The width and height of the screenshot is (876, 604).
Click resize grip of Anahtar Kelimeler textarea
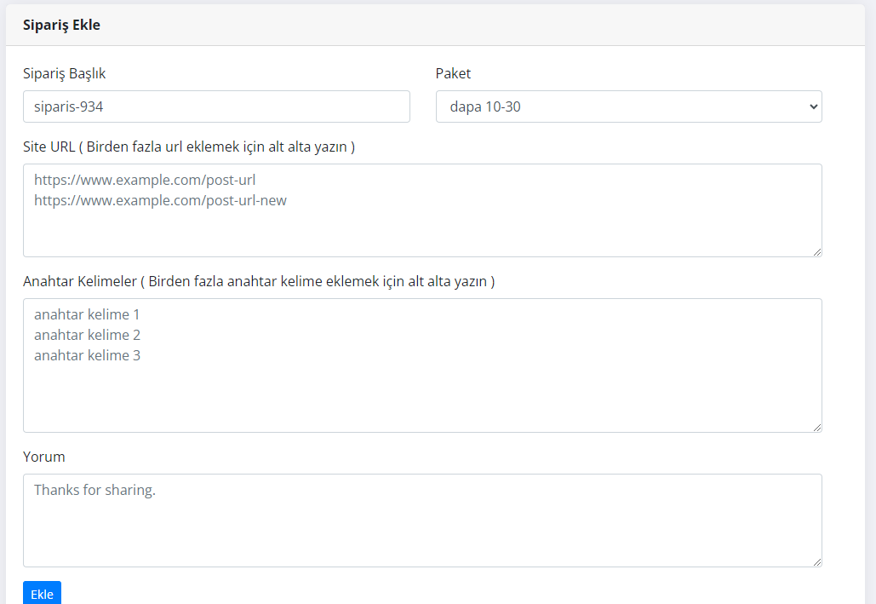(x=817, y=428)
